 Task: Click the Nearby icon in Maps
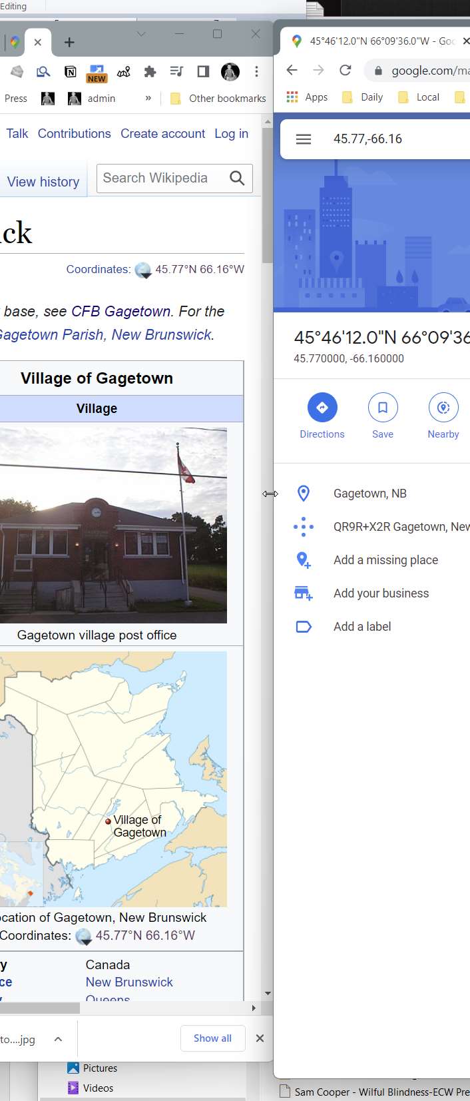click(443, 408)
